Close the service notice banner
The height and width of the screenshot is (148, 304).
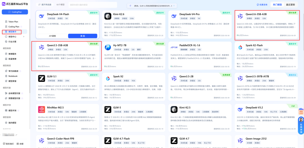174,6
